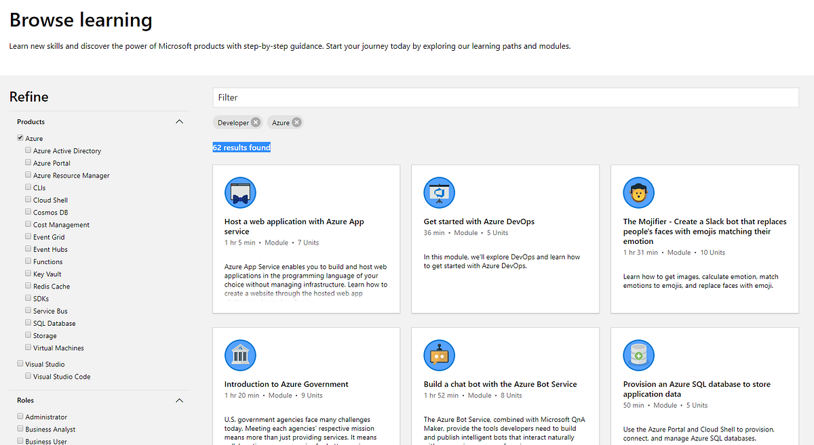Check the Virtual Machines checkbox

click(x=27, y=347)
